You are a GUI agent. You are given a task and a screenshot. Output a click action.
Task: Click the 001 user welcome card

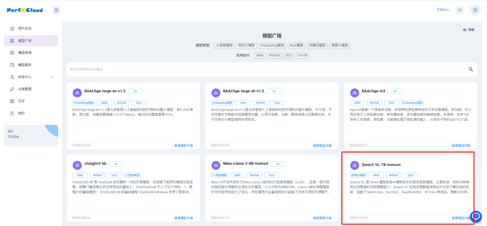(x=31, y=135)
